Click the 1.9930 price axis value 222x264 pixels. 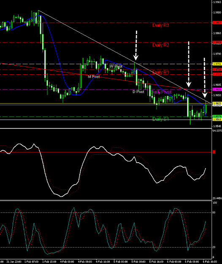pyautogui.click(x=217, y=13)
